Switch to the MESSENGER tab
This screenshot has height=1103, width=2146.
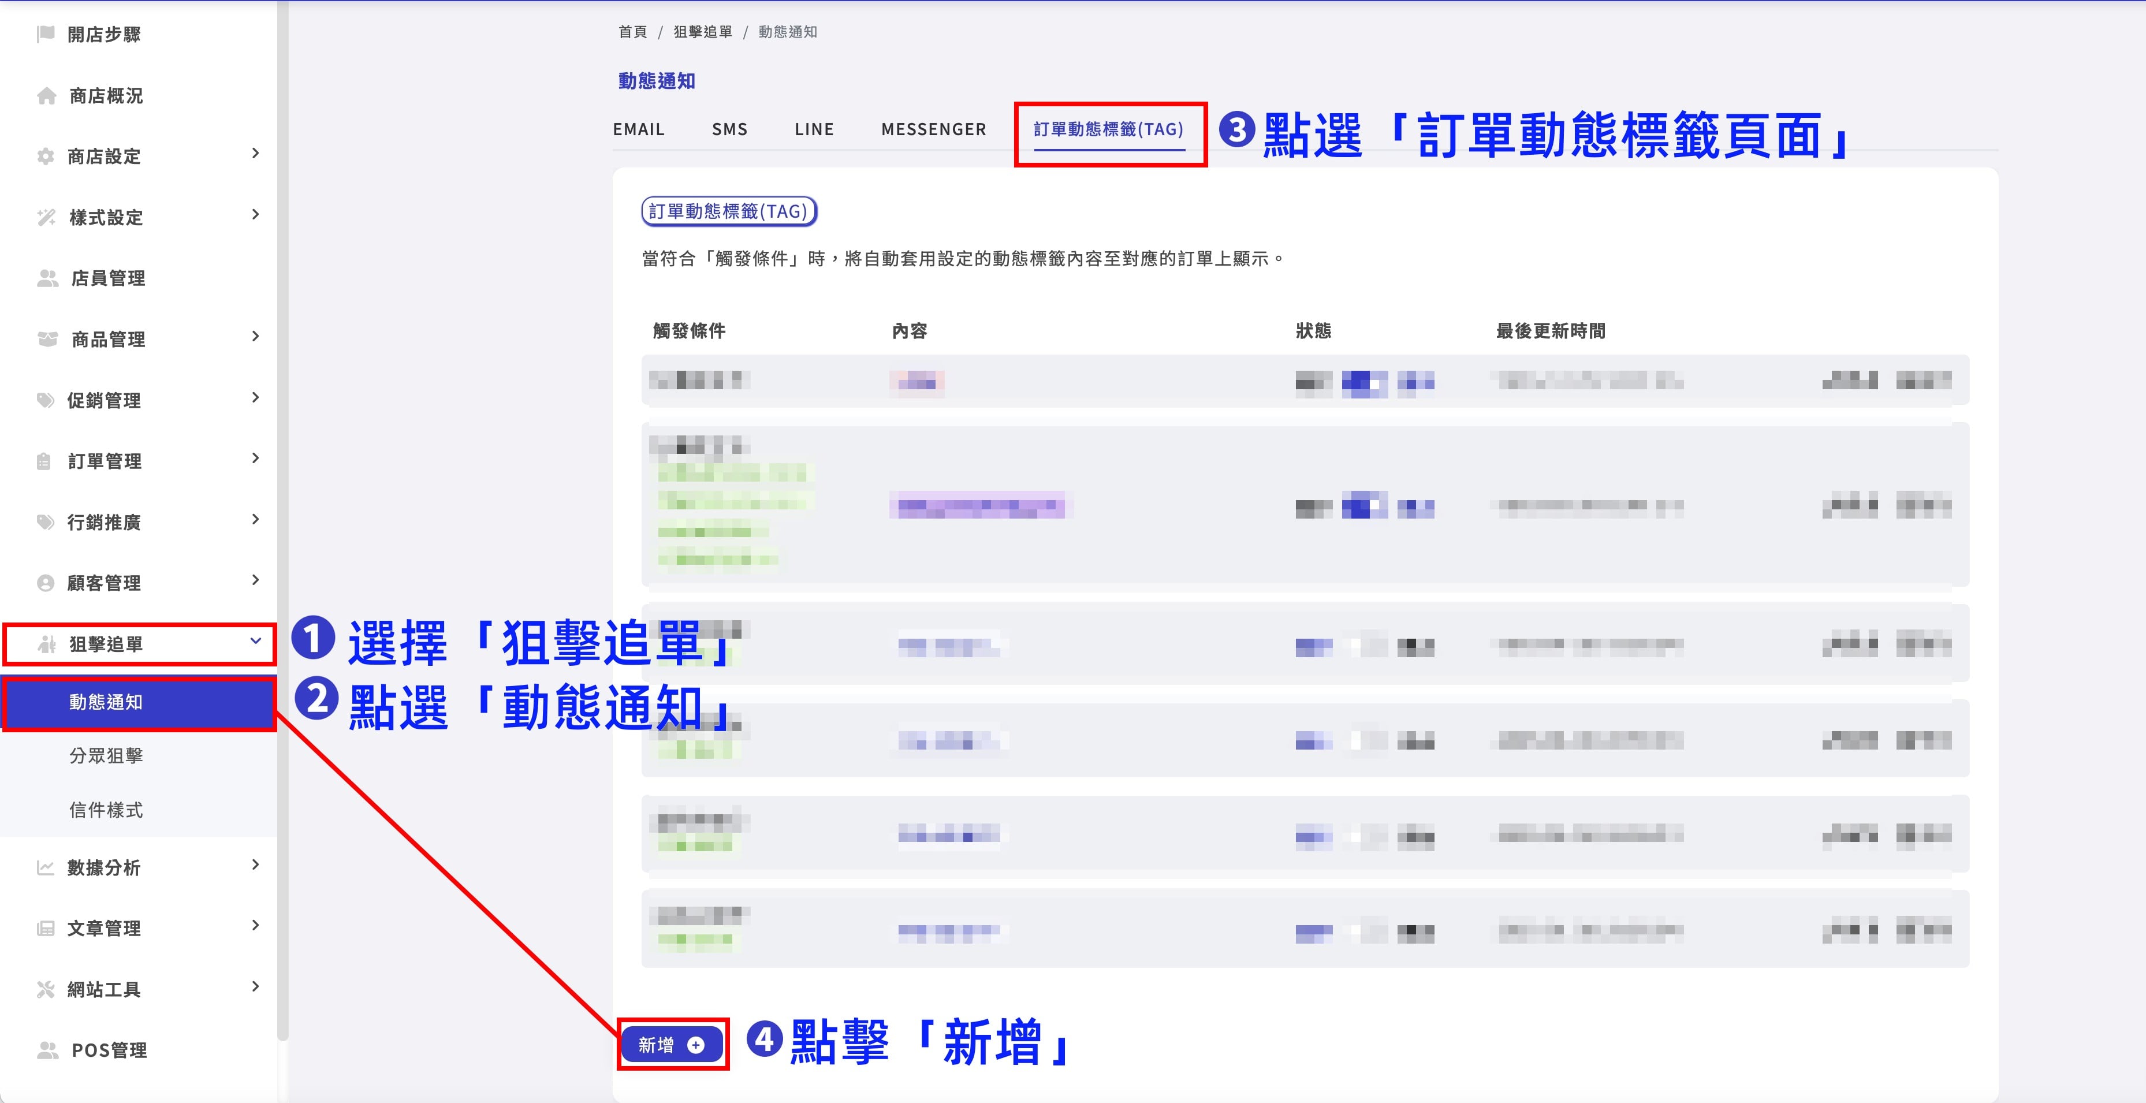(934, 129)
